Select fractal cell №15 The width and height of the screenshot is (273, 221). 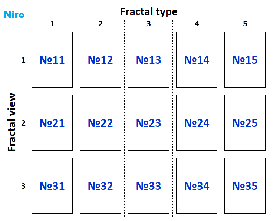tap(245, 60)
